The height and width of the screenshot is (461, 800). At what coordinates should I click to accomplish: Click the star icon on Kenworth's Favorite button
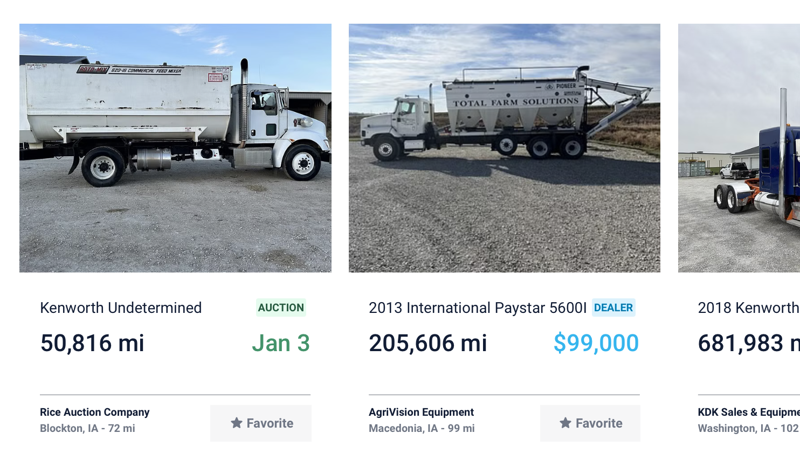coord(236,423)
